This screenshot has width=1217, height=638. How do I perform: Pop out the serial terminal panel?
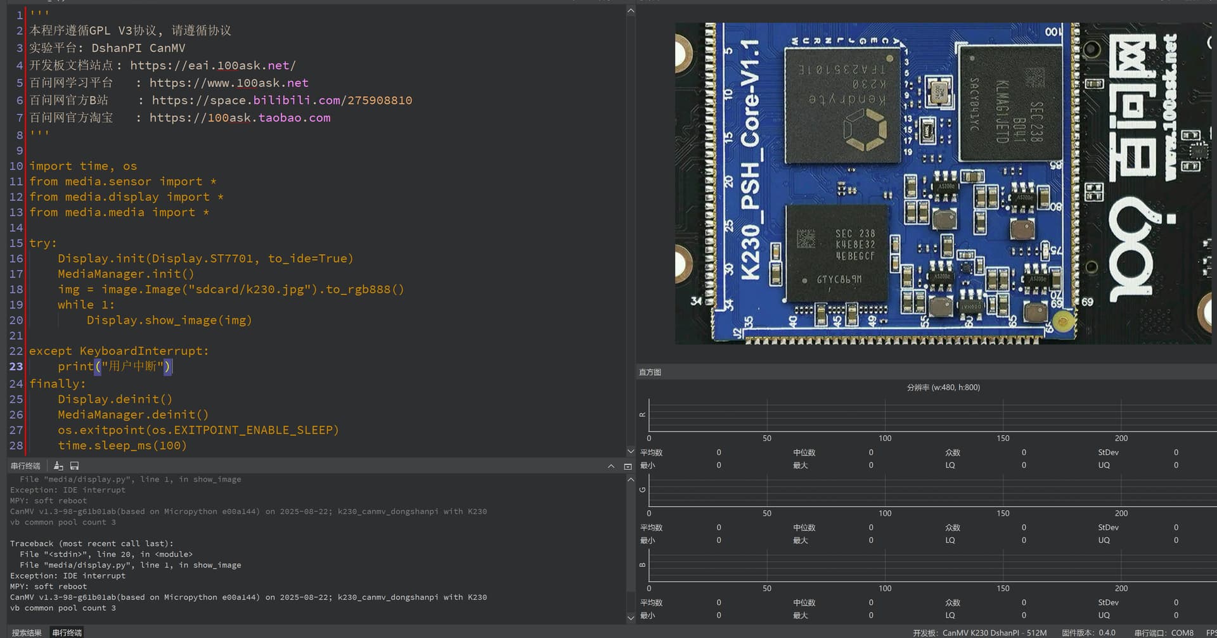click(628, 466)
